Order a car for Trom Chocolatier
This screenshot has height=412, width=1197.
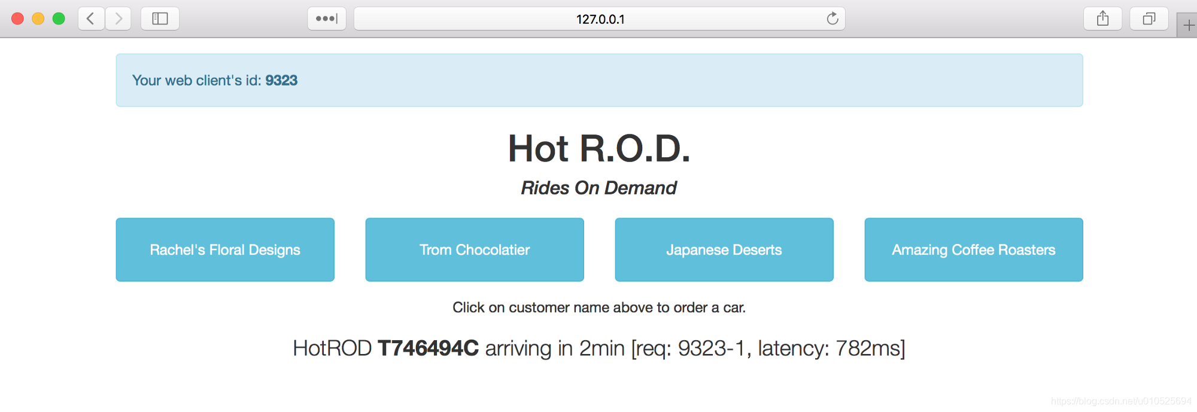(x=475, y=249)
